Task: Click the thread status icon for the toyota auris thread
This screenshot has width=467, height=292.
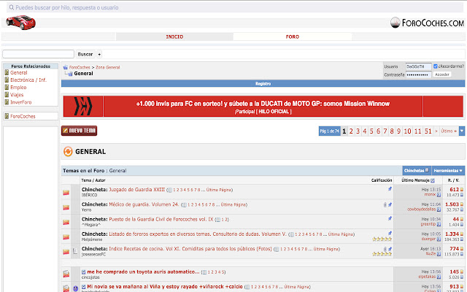Action: (66, 274)
